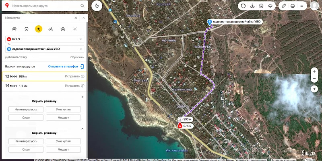This screenshot has width=322, height=161.
Task: Click the search field Искать вдоль маршрута
Action: pyautogui.click(x=44, y=6)
